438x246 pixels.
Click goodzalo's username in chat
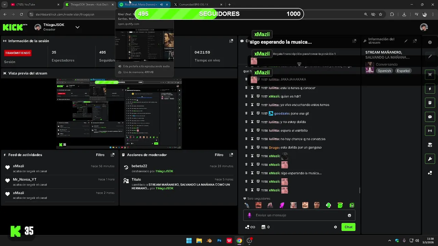[x=282, y=113]
